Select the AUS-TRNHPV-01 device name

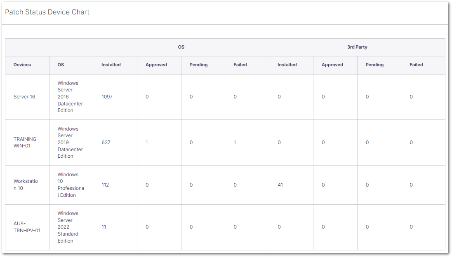point(27,227)
